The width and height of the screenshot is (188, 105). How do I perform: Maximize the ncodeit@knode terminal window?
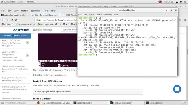(x=171, y=10)
